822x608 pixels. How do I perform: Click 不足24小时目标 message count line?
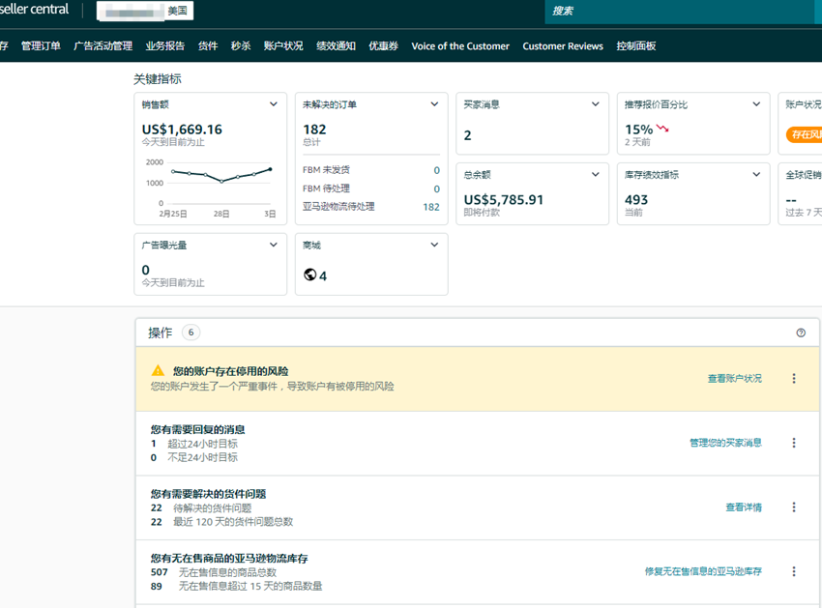(194, 457)
